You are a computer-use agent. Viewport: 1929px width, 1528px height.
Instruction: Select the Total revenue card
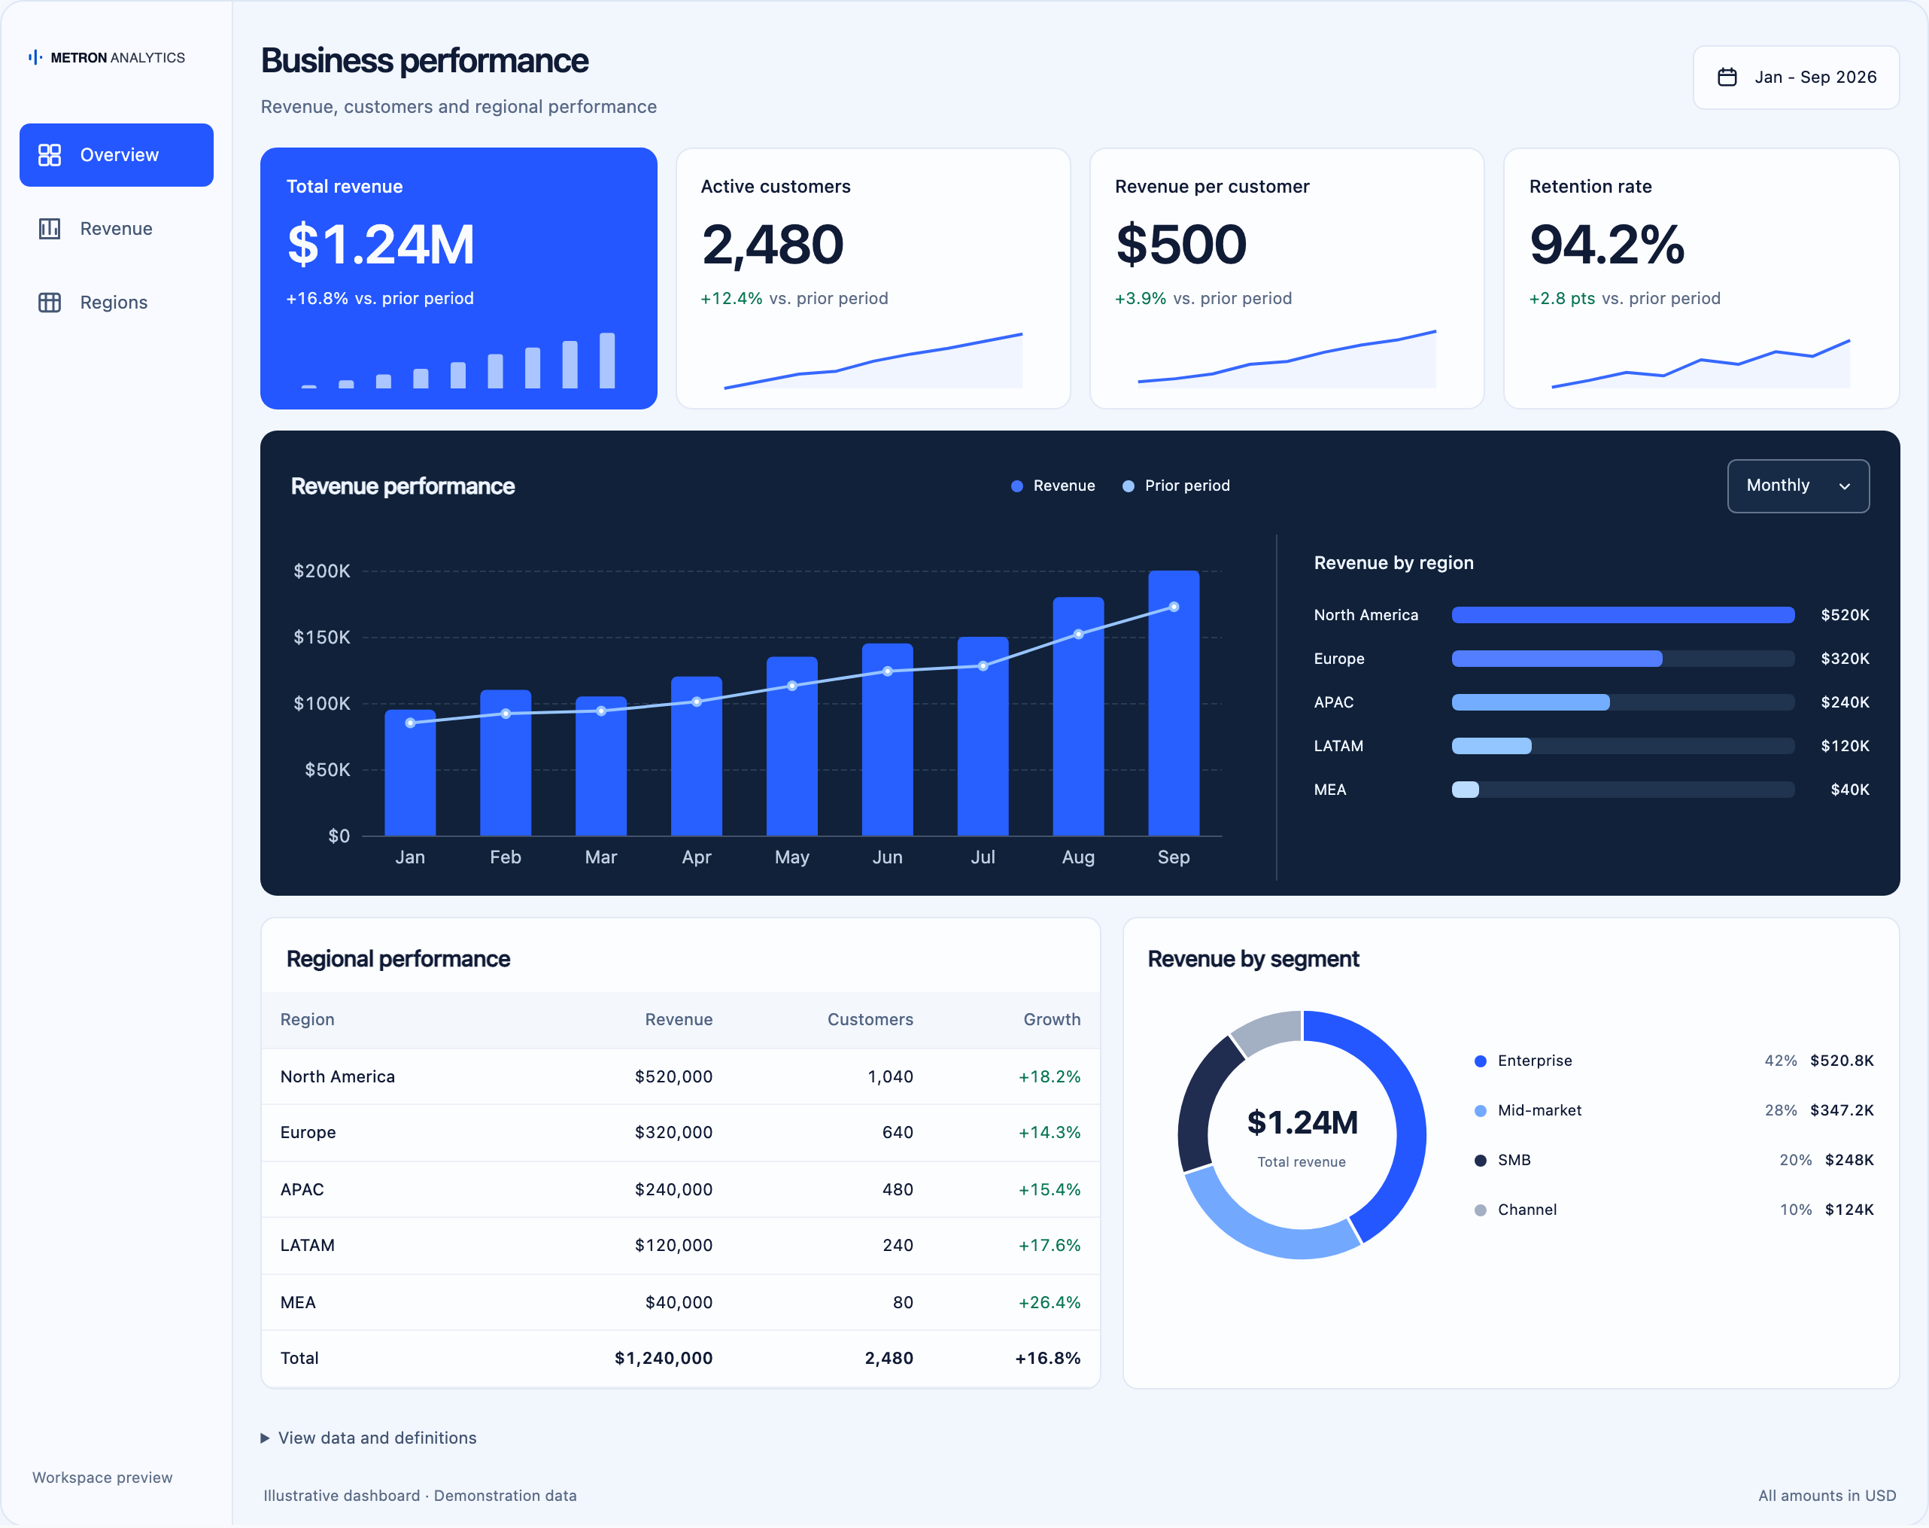[x=459, y=279]
